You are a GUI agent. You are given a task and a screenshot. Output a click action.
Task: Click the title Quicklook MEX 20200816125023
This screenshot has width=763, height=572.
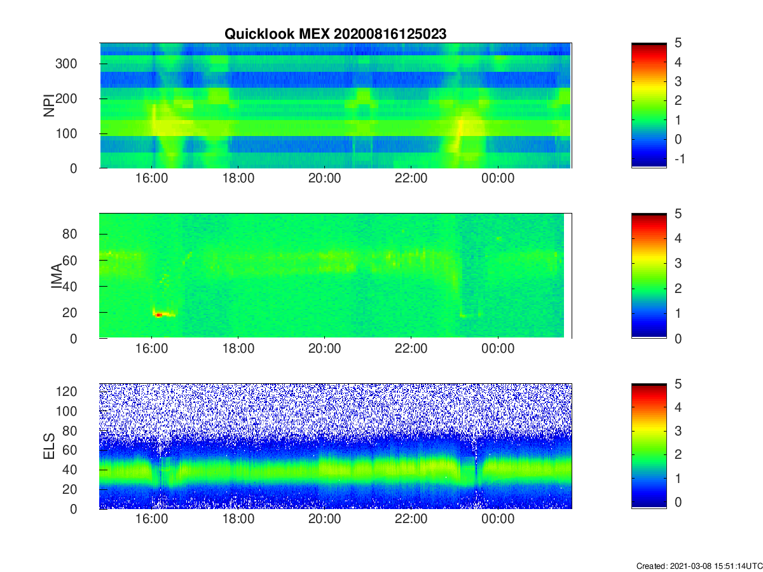pos(336,34)
